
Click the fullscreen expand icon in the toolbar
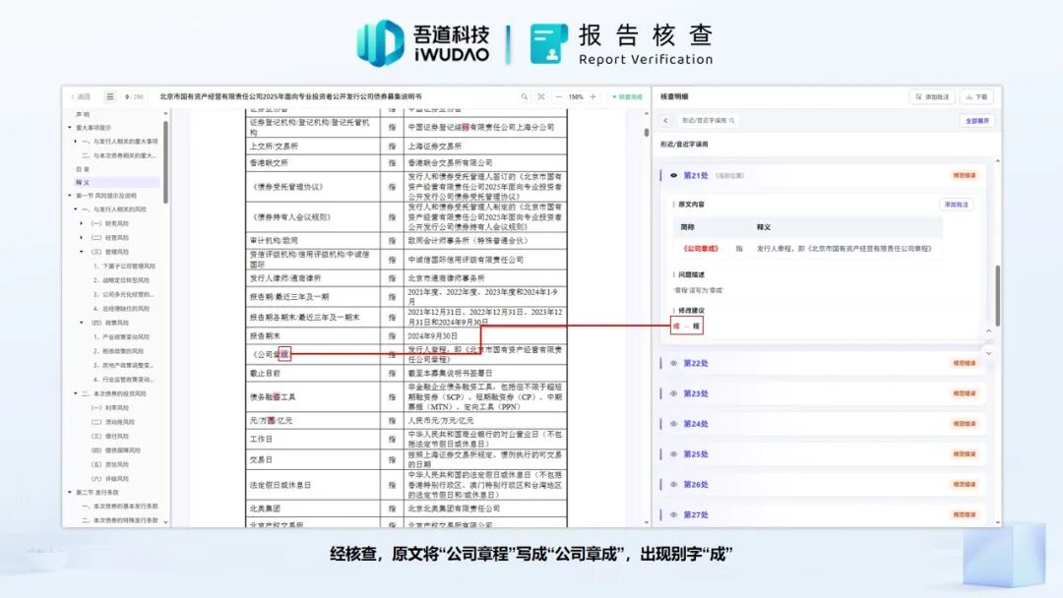(541, 96)
